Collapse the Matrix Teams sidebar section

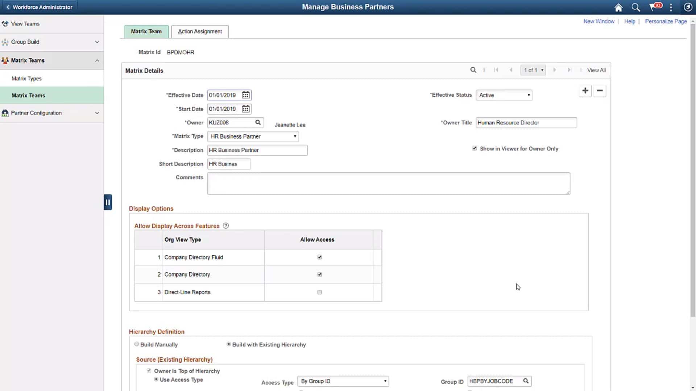coord(97,60)
